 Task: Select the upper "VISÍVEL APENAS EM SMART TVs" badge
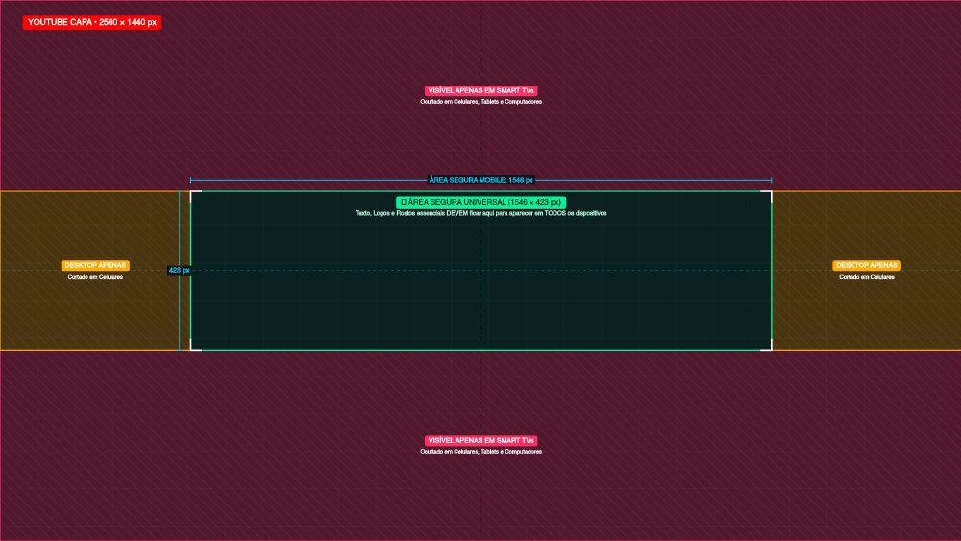pyautogui.click(x=480, y=90)
